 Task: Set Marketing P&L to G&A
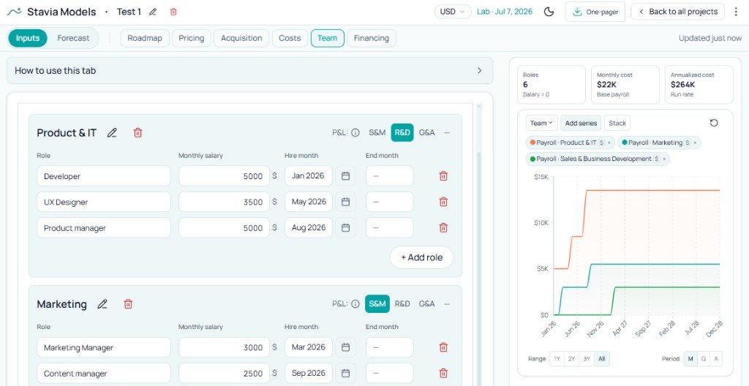(426, 304)
